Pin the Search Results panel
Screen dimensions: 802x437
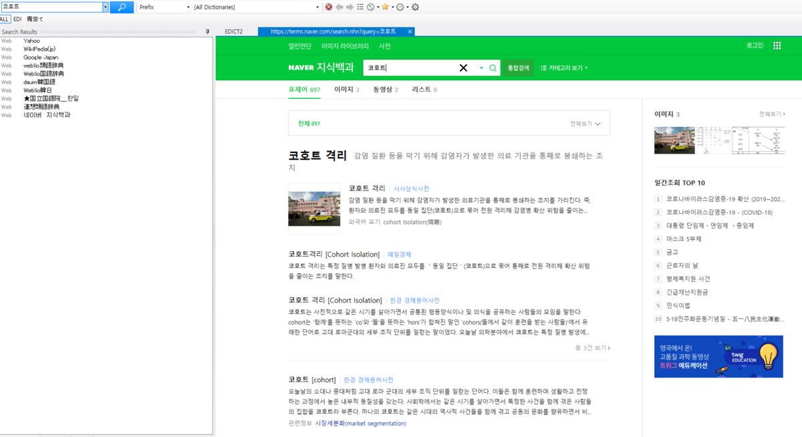tap(207, 31)
